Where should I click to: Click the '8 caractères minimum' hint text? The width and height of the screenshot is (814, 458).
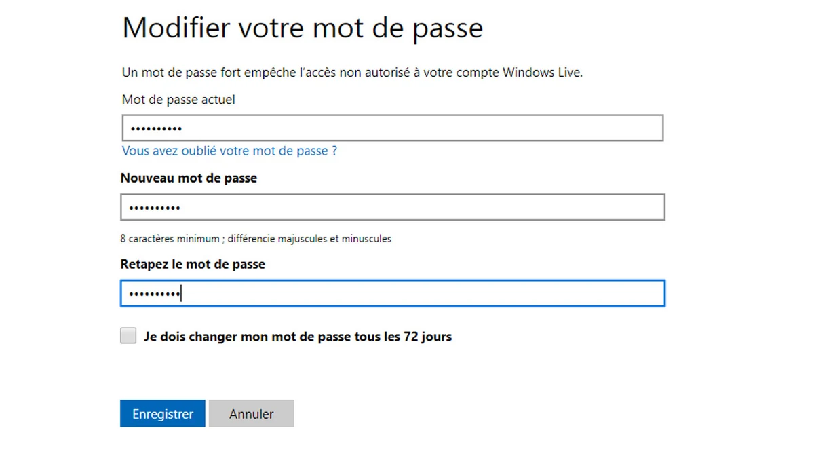170,239
